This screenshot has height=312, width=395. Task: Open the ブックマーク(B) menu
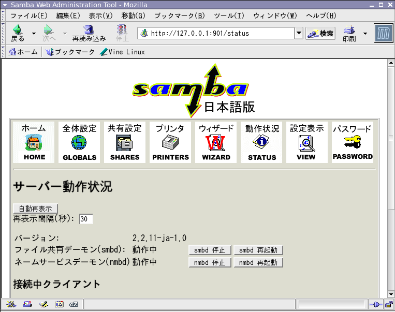(179, 16)
